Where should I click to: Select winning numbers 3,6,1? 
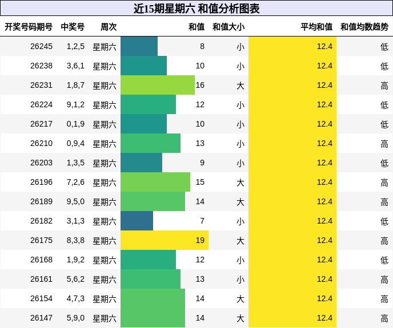tap(75, 66)
